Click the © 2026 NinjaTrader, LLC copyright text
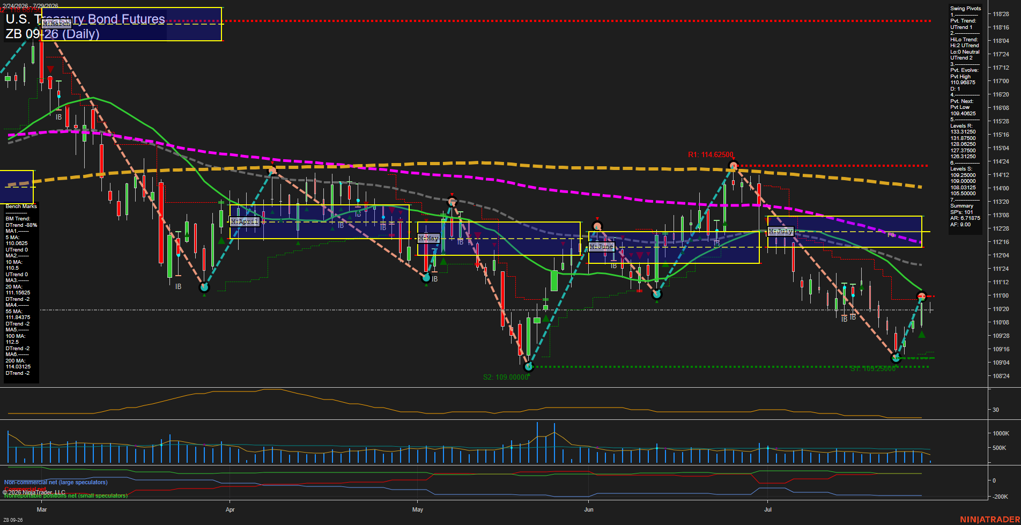Screen dimensions: 1021x525 34,492
